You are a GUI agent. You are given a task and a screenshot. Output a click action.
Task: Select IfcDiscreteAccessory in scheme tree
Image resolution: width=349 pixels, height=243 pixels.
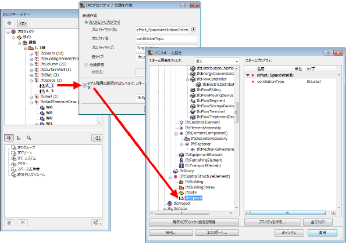click(209, 139)
